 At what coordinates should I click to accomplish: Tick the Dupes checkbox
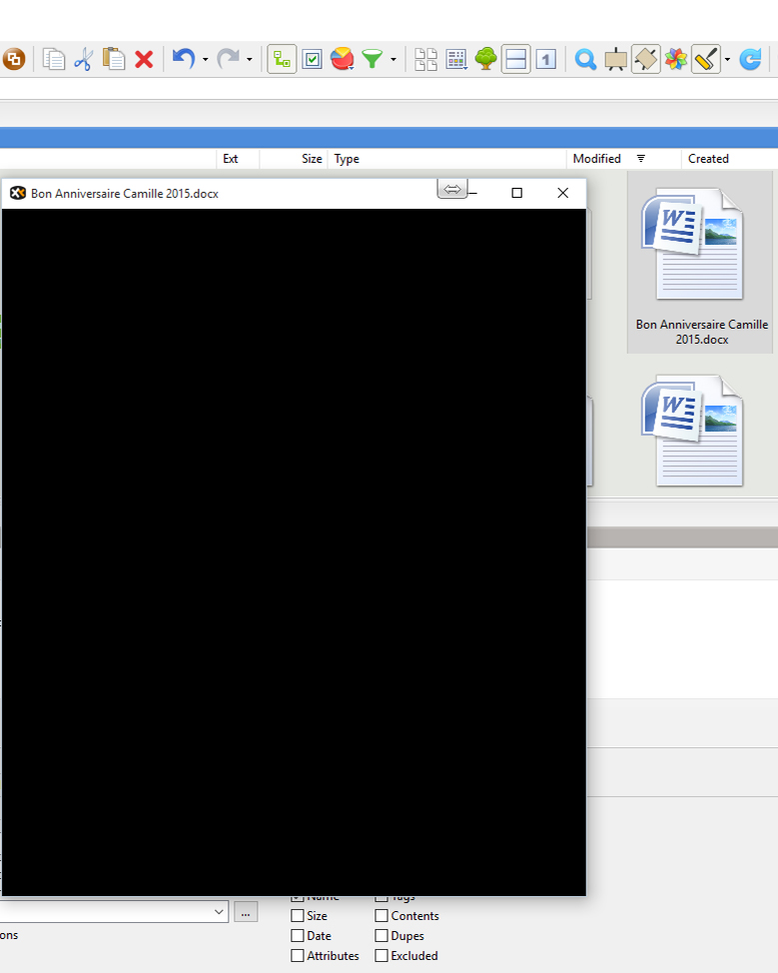[382, 936]
